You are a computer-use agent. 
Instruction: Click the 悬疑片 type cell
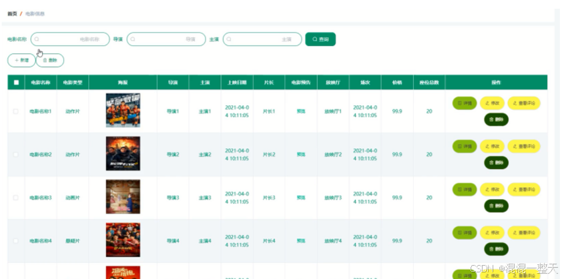73,241
